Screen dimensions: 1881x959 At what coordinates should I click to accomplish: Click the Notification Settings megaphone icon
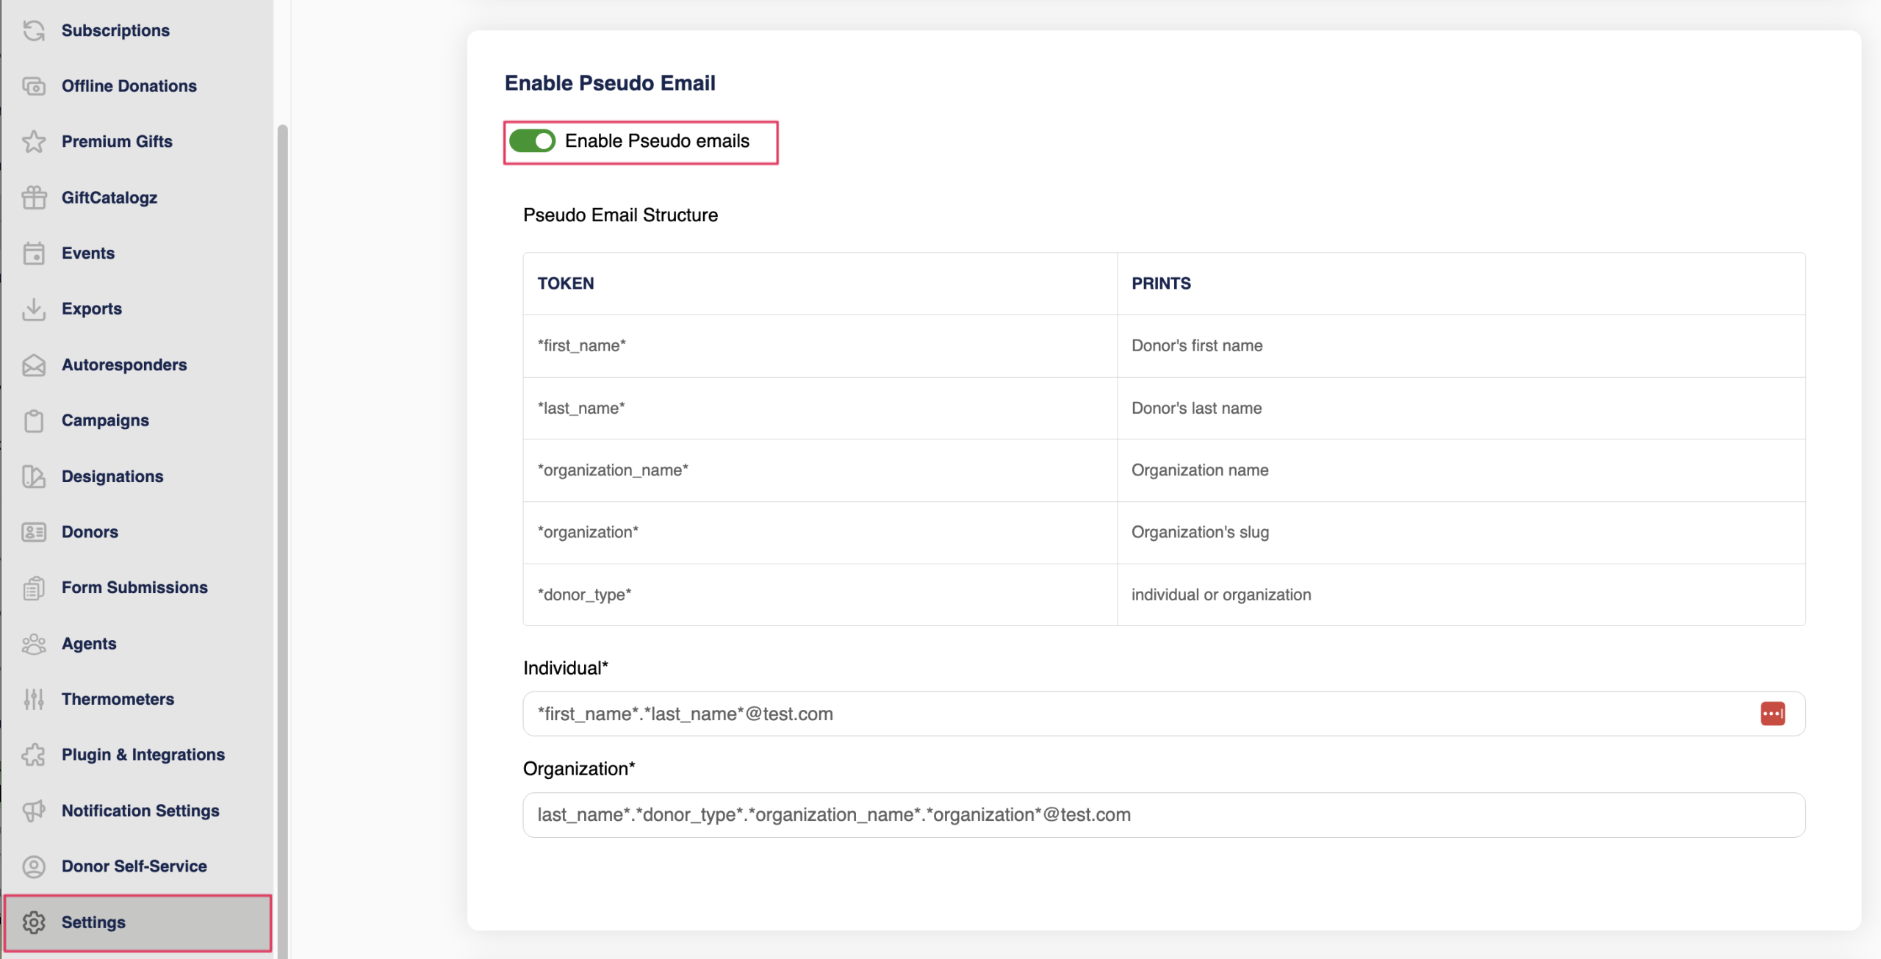(34, 811)
